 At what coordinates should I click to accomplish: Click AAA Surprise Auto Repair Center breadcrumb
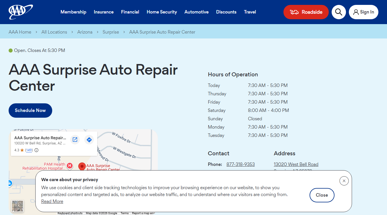[162, 32]
